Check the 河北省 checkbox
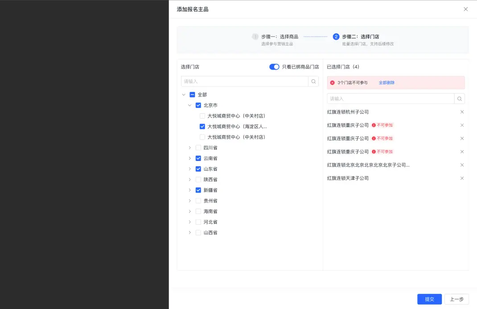 [198, 222]
